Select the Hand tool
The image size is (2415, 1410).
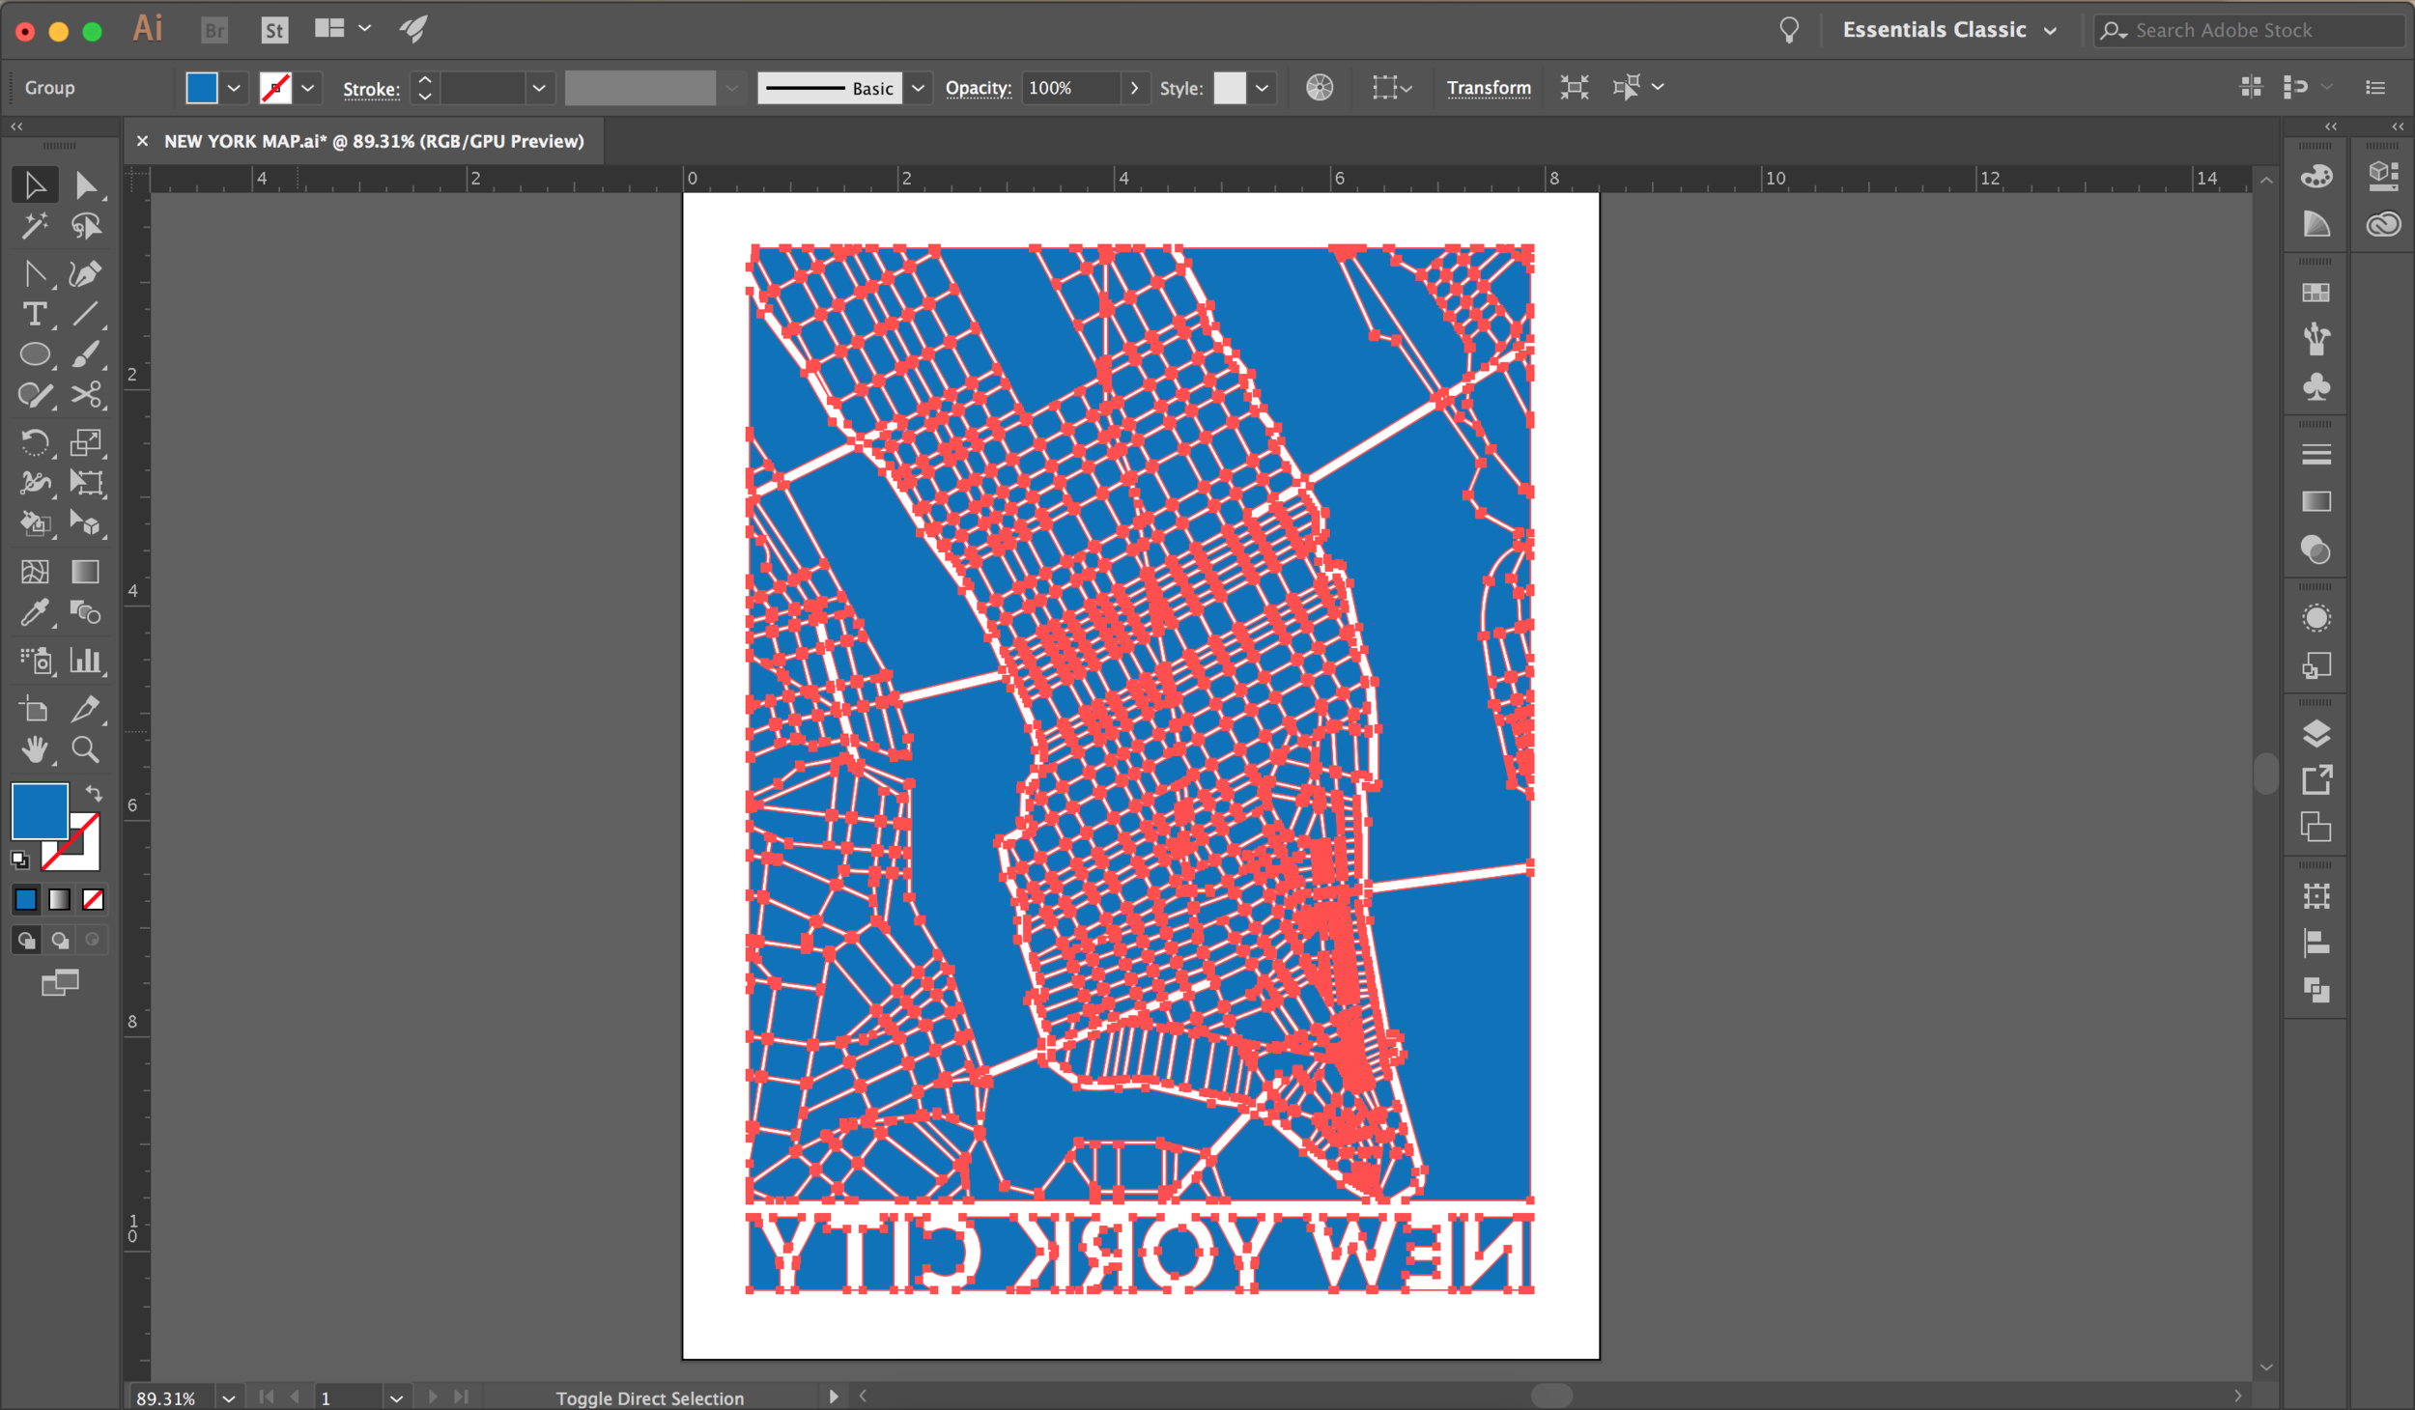(35, 749)
